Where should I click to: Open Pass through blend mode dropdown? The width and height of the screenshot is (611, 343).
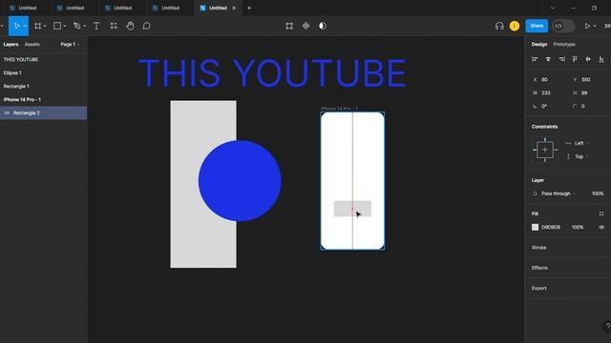pos(558,193)
